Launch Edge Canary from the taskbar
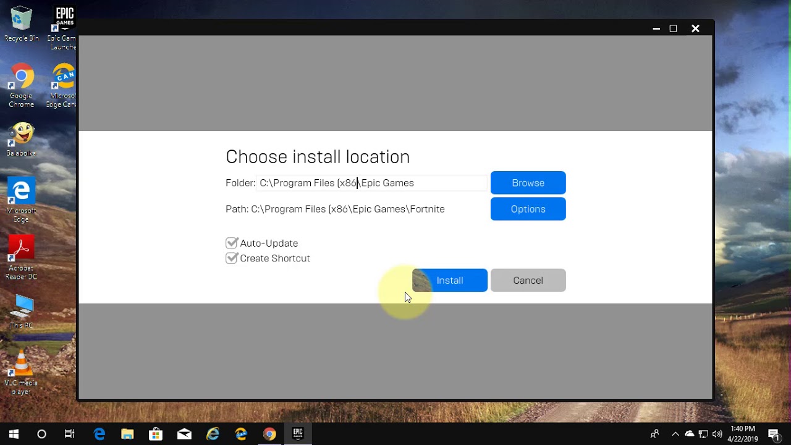 pos(241,434)
